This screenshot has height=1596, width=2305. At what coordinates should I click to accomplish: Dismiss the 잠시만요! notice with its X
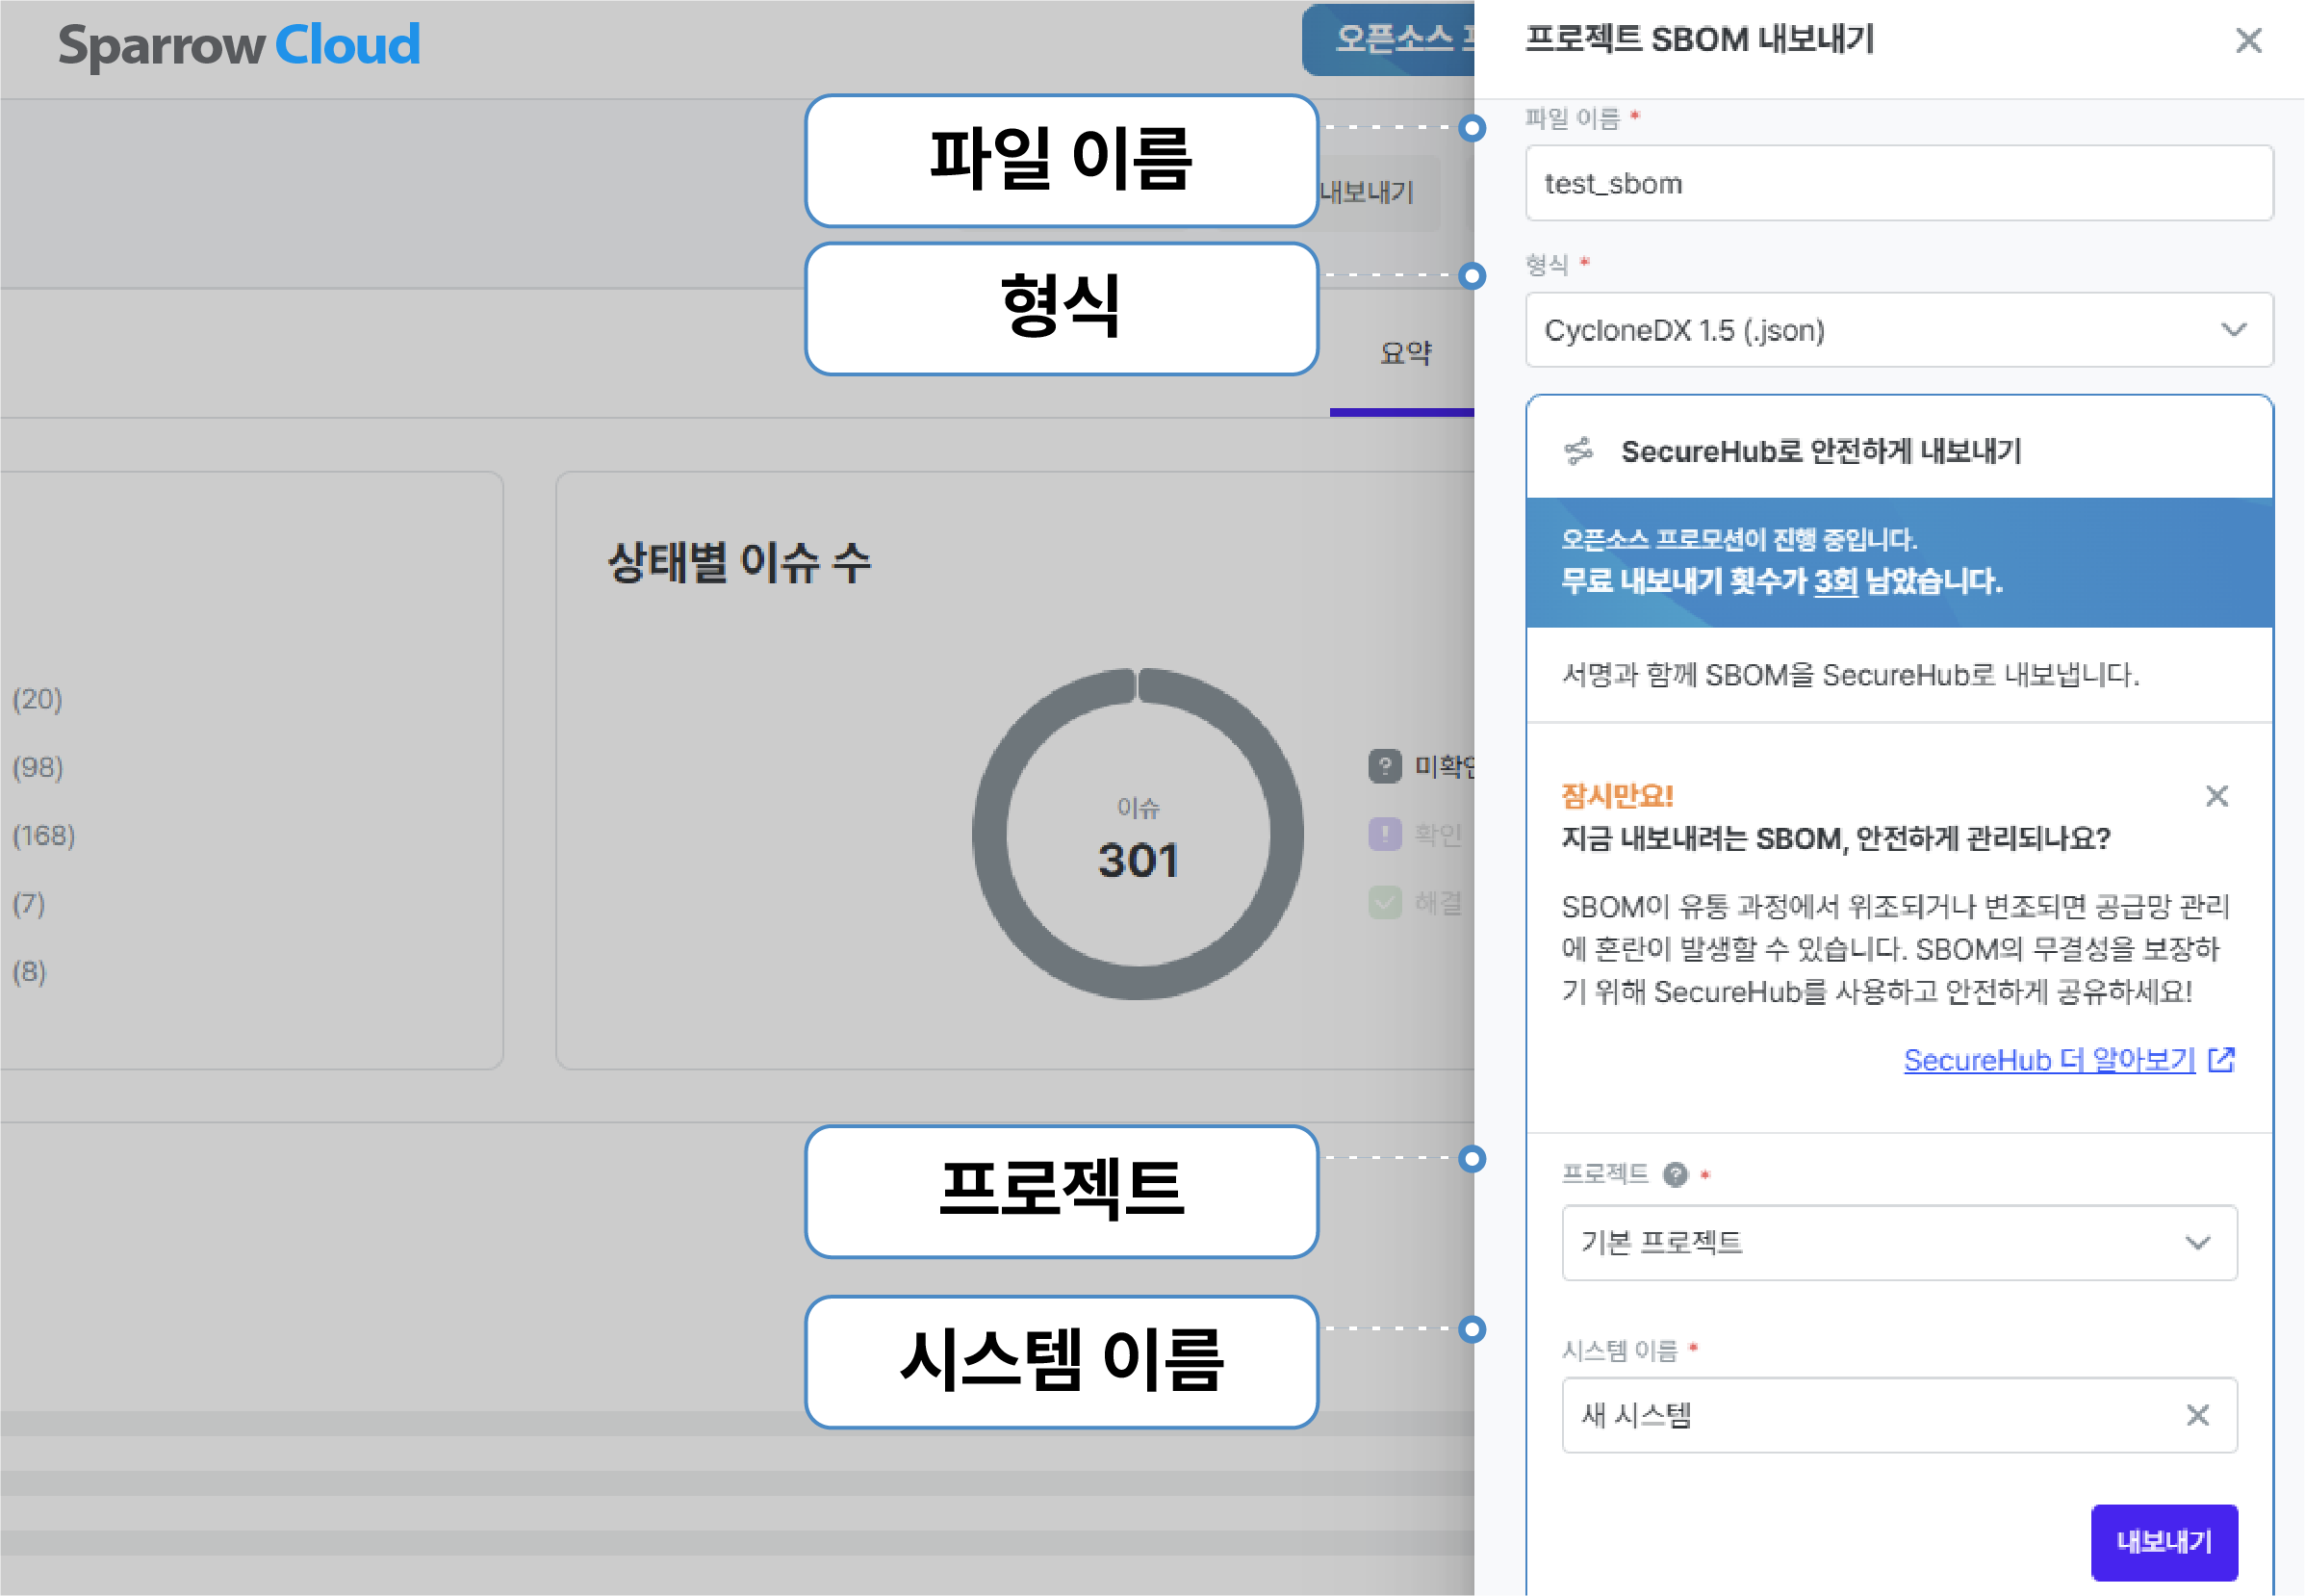click(x=2216, y=796)
